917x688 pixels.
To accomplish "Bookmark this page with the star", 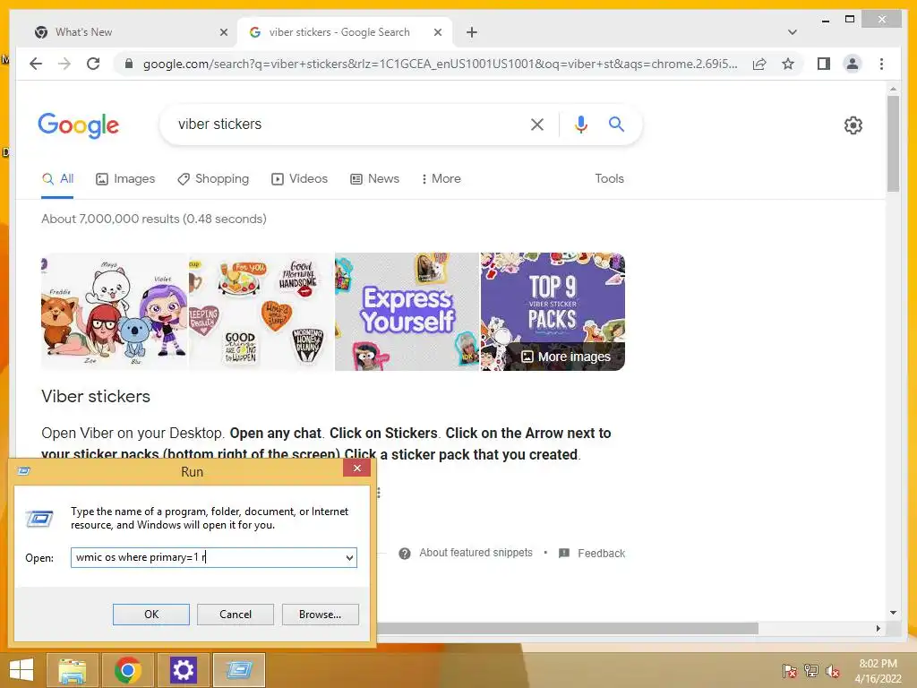I will tap(788, 64).
